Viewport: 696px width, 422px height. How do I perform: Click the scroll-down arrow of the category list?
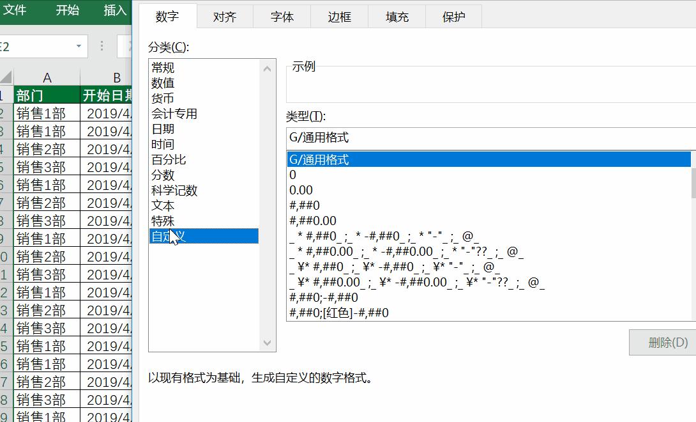click(267, 342)
